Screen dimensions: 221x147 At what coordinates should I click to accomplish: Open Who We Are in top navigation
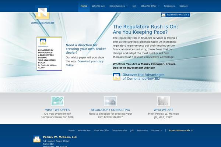98,6
